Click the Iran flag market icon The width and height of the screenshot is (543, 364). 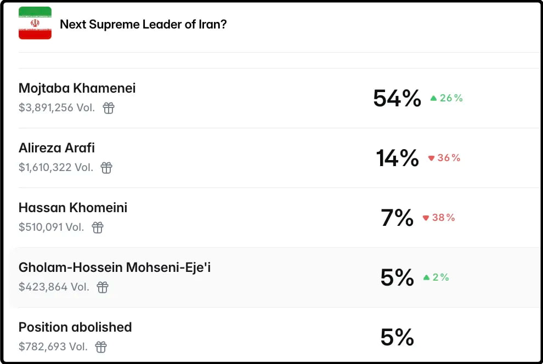click(x=35, y=23)
